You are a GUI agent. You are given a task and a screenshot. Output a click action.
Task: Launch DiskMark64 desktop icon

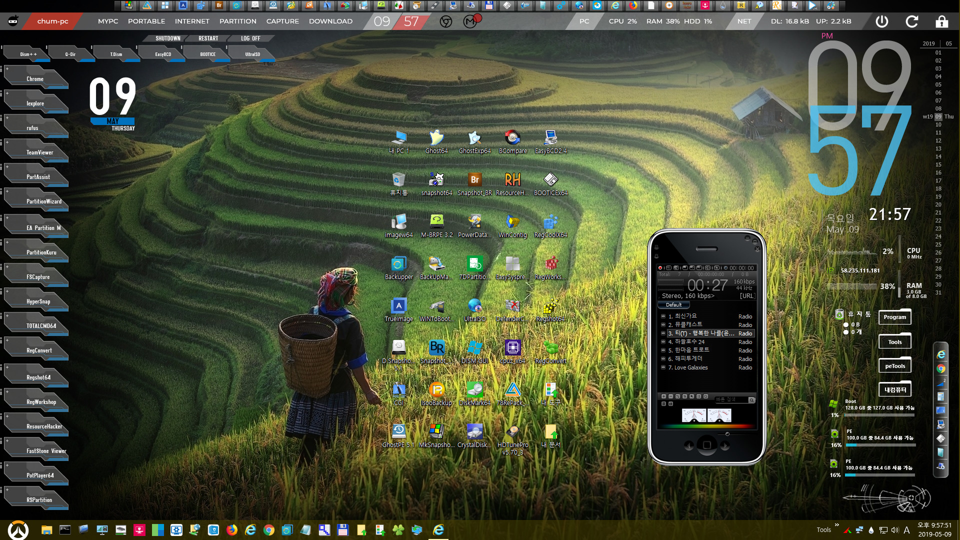pyautogui.click(x=474, y=393)
